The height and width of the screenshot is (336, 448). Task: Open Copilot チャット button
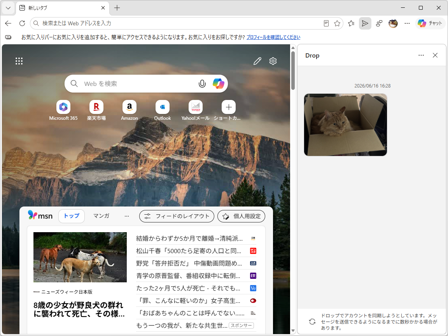click(x=430, y=23)
